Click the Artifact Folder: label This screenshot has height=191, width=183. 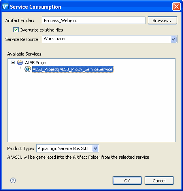(x=20, y=20)
